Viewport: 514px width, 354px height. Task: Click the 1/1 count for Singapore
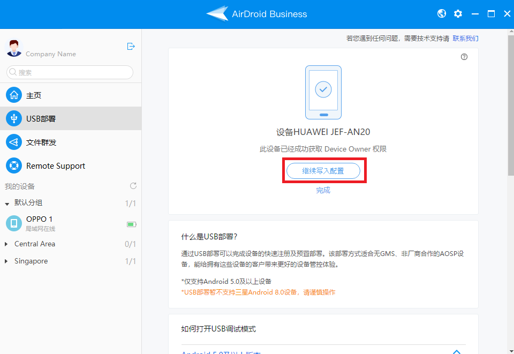click(x=130, y=261)
